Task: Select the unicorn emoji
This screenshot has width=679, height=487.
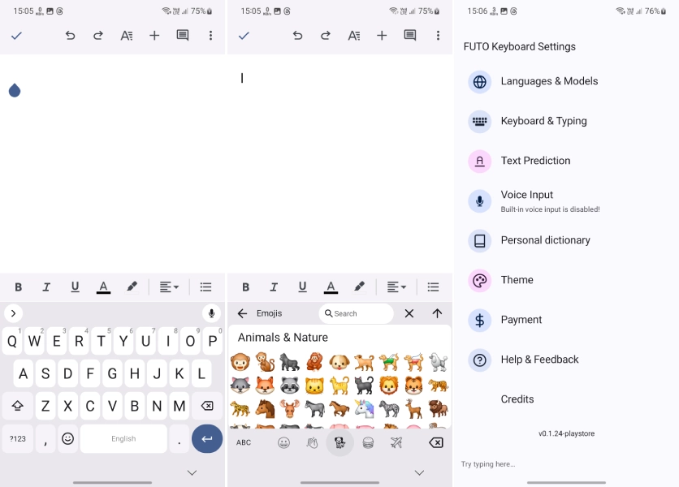Action: point(364,408)
